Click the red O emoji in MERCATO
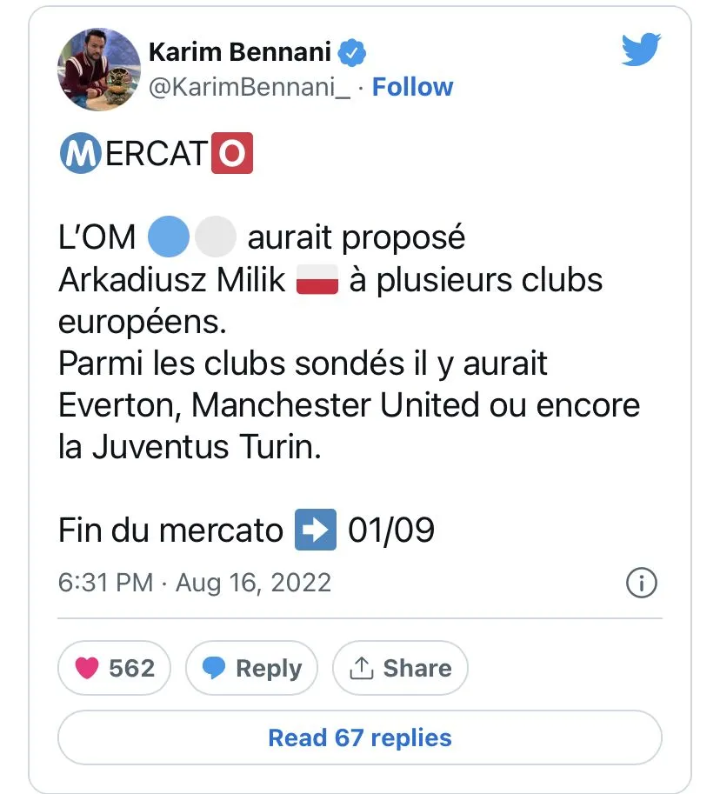Viewport: 720px width, 794px height. click(x=232, y=153)
